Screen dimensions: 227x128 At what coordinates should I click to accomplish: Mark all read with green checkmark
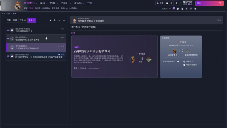tap(59, 20)
